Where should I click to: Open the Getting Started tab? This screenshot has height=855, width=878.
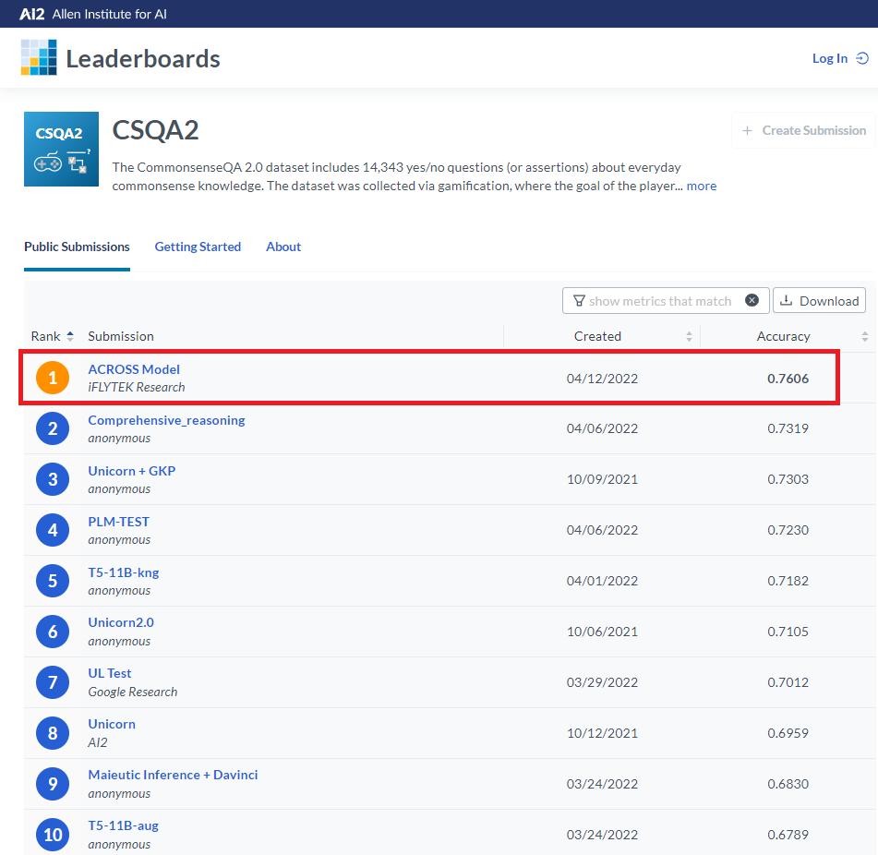tap(198, 247)
